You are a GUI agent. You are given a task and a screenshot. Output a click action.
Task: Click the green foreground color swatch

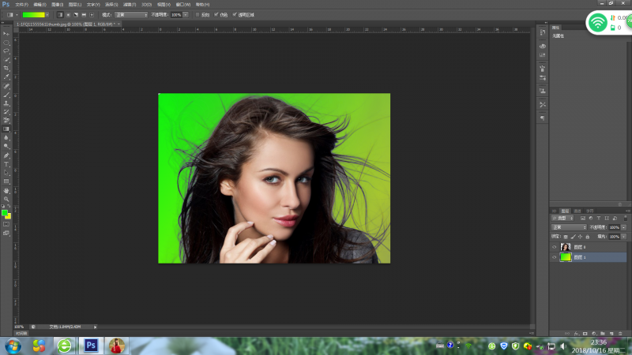tap(5, 211)
